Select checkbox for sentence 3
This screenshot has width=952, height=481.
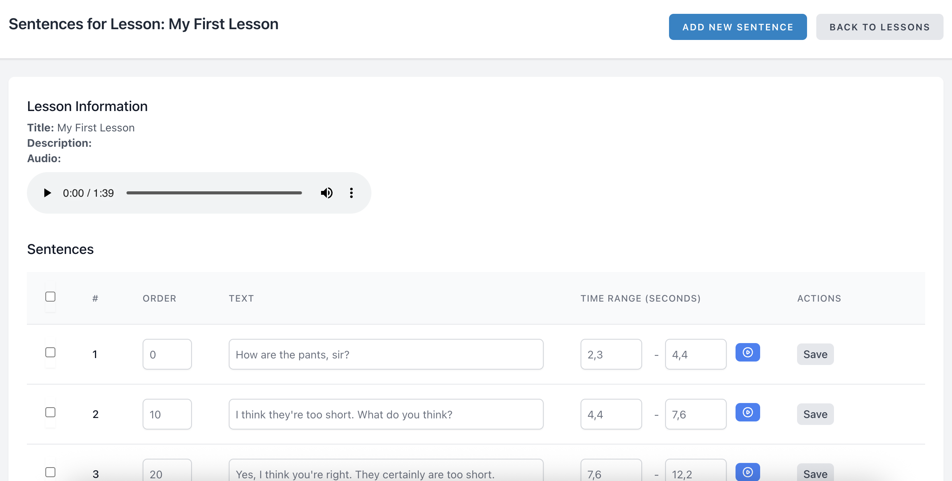tap(50, 472)
